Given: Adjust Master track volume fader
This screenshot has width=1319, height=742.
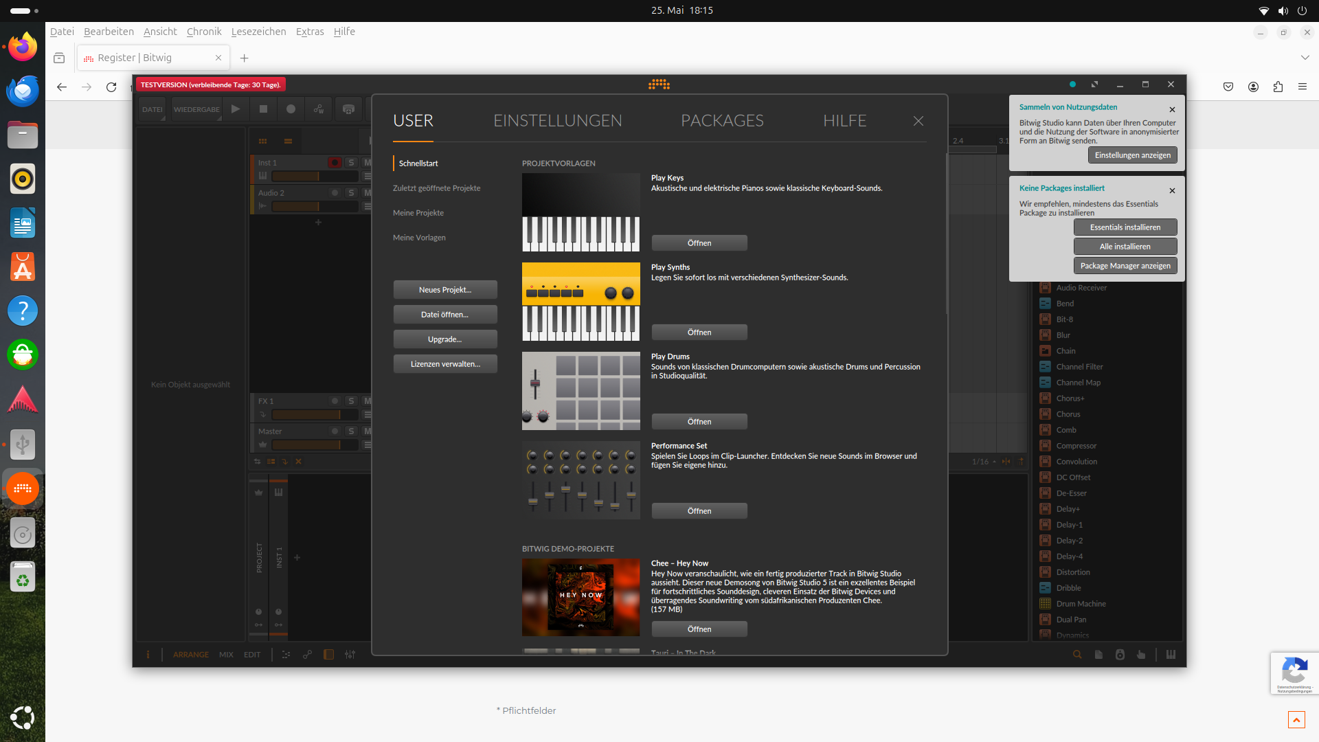Looking at the screenshot, I should click(x=315, y=445).
